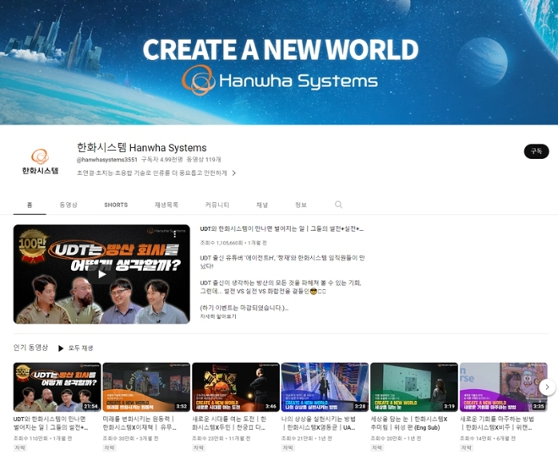Switch to the 동영상 (Videos) tab

pos(68,205)
